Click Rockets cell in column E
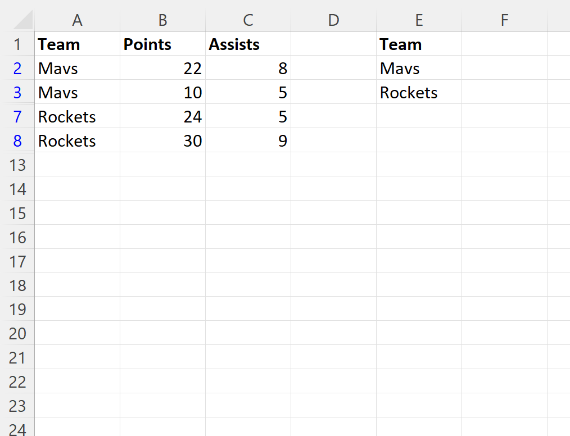 pyautogui.click(x=419, y=93)
